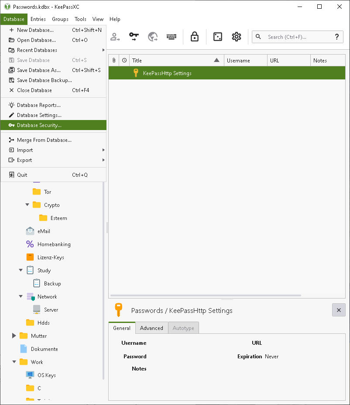350x405 pixels.
Task: Lock the database with padlock icon
Action: 195,37
